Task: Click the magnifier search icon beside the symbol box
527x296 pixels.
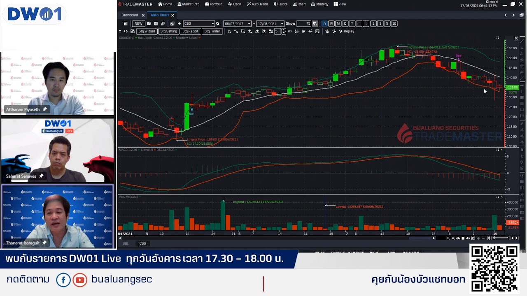Action: pos(217,23)
